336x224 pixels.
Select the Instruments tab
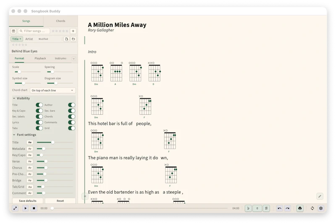(60, 58)
